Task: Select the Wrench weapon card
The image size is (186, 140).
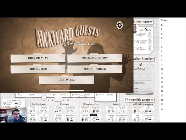Action: point(33,109)
